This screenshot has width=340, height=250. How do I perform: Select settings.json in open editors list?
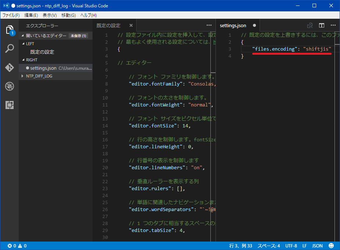point(56,68)
